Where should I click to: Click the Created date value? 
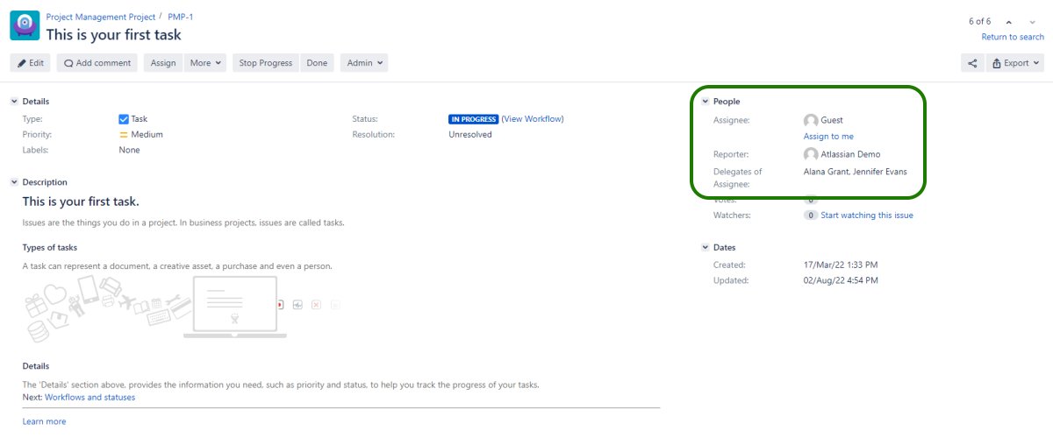click(x=841, y=265)
